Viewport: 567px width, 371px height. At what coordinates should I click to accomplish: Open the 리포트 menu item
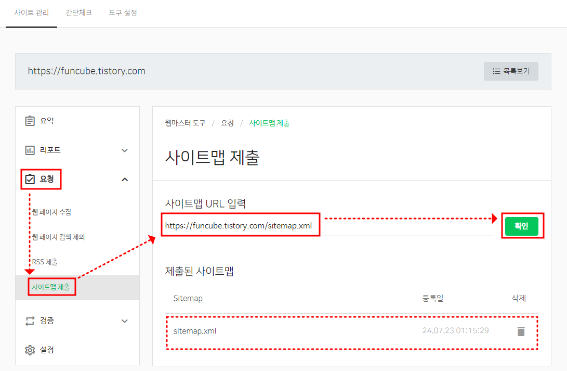click(50, 150)
